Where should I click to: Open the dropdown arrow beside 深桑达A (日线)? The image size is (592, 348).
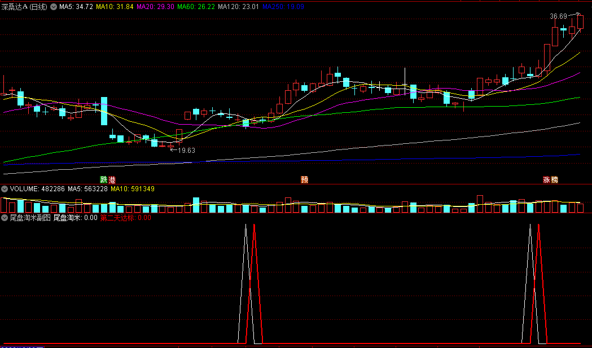(54, 7)
